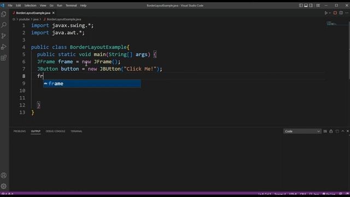Open the Manage gear icon

[x=4, y=186]
